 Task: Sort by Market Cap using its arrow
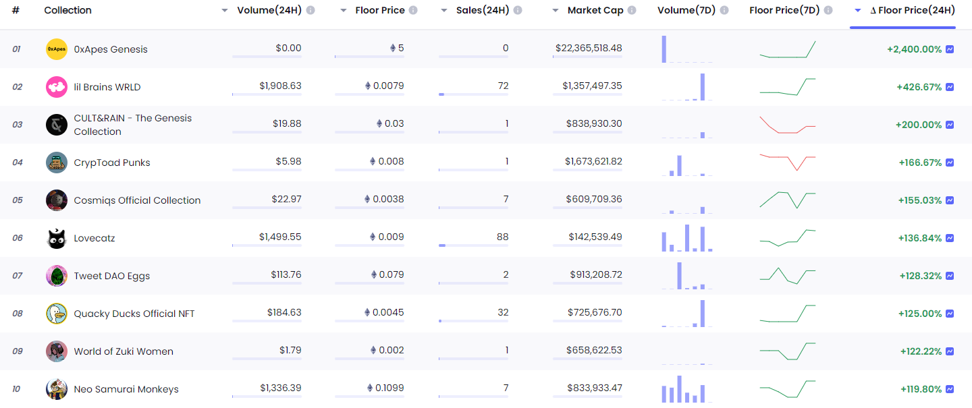click(555, 11)
